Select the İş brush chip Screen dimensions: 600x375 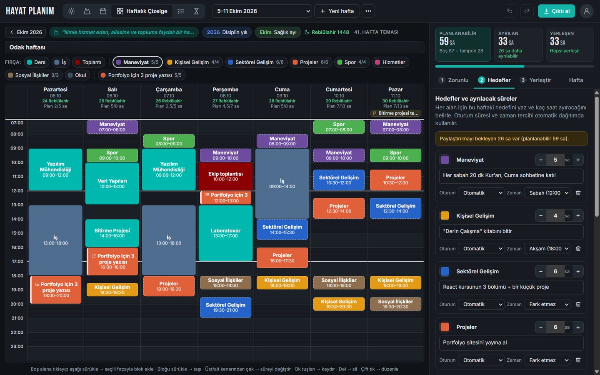(60, 62)
